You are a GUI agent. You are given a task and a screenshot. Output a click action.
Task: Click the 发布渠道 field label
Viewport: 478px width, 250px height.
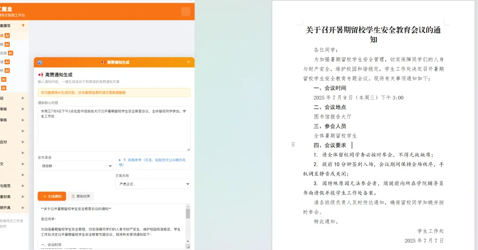[45, 158]
